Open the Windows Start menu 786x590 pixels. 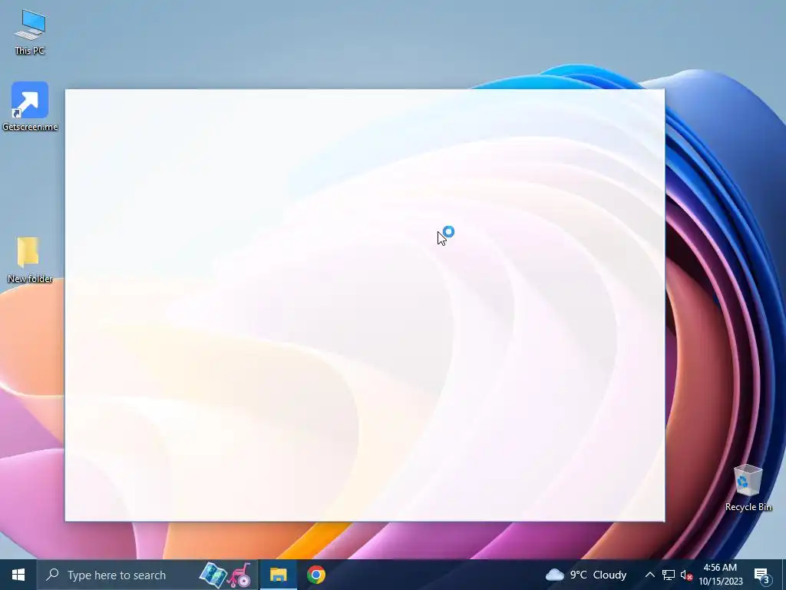(x=18, y=575)
